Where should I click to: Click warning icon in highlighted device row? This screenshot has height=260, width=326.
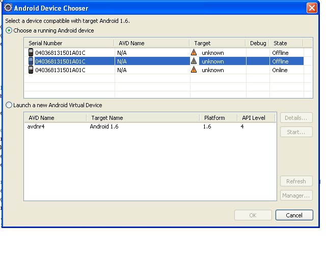click(194, 61)
